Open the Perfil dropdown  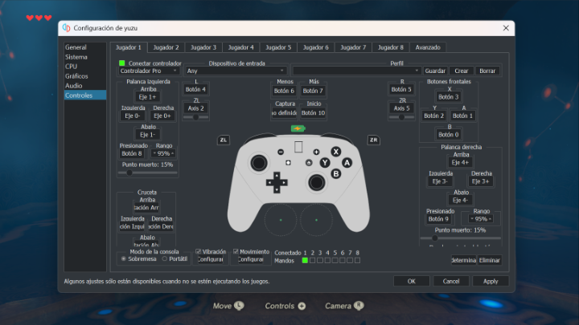pos(356,71)
